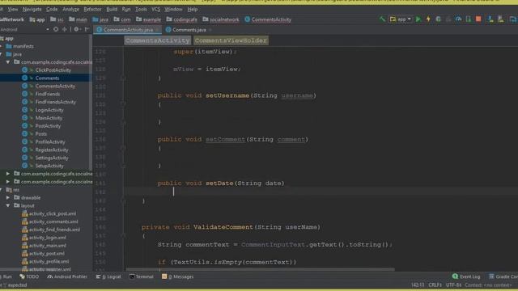Viewport: 518px width, 291px height.
Task: Click the CommentsActivity structure breadcrumb
Action: [157, 40]
